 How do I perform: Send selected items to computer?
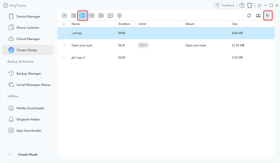tap(258, 16)
